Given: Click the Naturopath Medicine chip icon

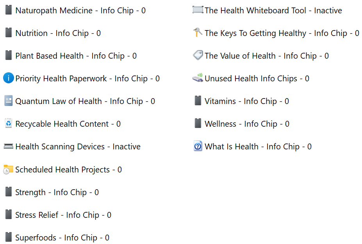Looking at the screenshot, I should (8, 10).
